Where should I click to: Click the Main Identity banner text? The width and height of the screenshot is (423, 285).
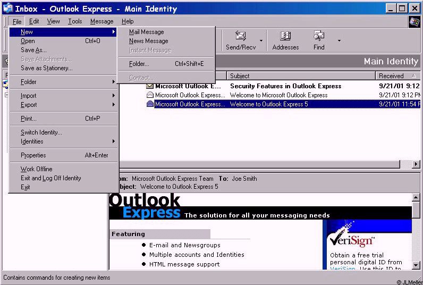(391, 62)
